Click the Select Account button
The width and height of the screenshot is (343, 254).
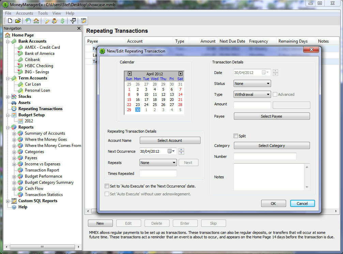pyautogui.click(x=170, y=140)
